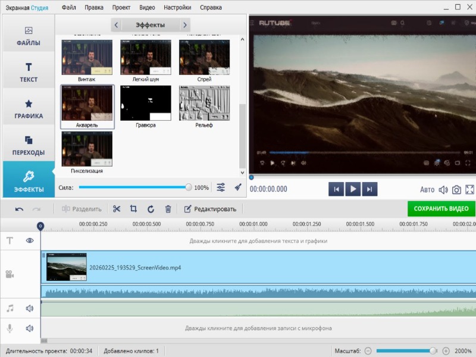
Task: Click the scissors cut icon
Action: coord(117,209)
